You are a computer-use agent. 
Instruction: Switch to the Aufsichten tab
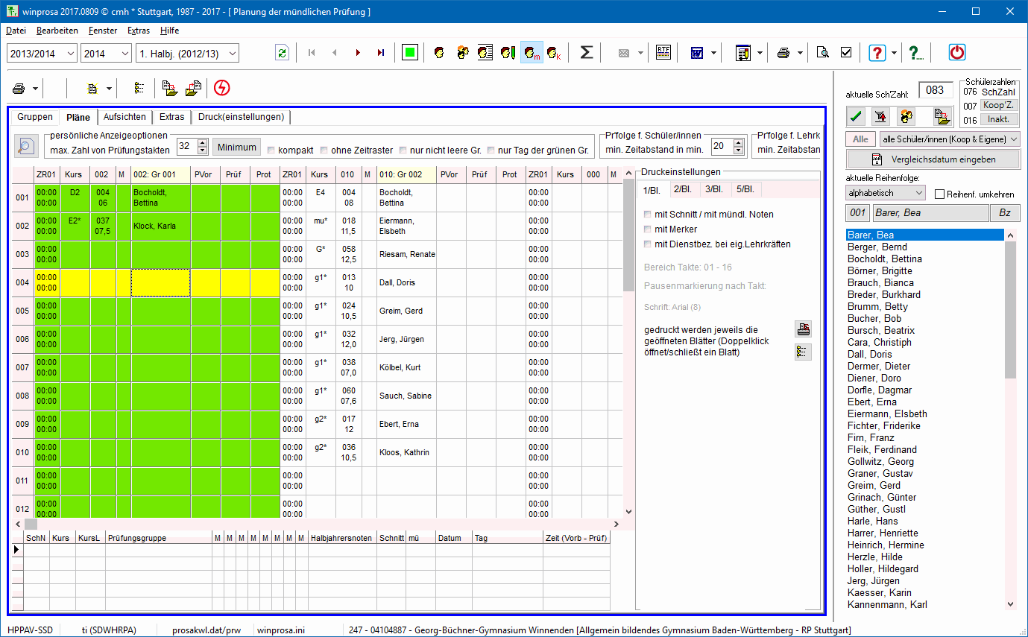(124, 117)
